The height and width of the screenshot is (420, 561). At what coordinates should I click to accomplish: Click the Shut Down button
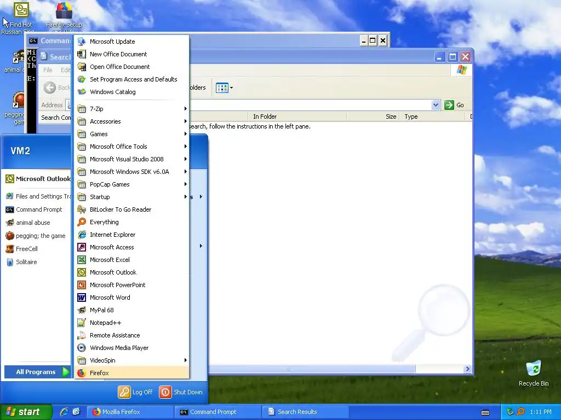point(181,392)
